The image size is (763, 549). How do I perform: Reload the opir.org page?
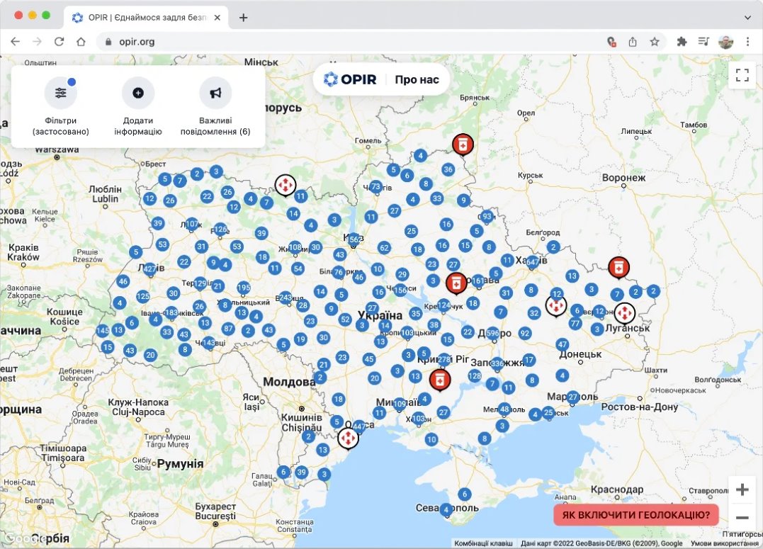(x=59, y=42)
